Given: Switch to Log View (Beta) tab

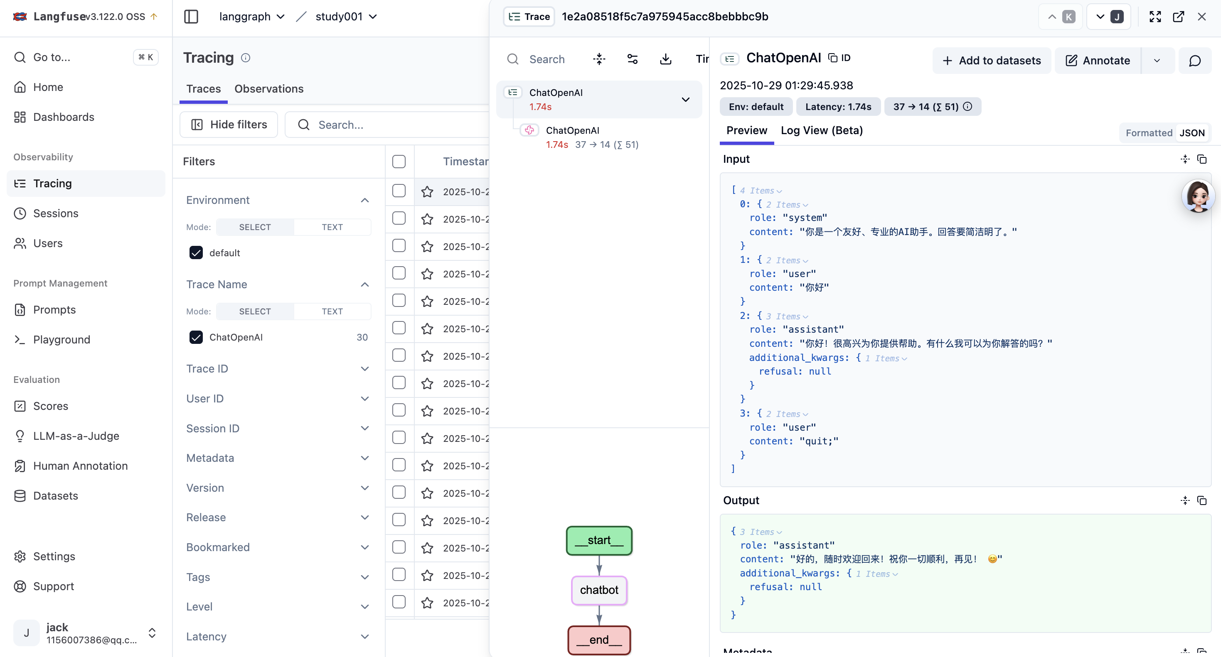Looking at the screenshot, I should (x=822, y=130).
